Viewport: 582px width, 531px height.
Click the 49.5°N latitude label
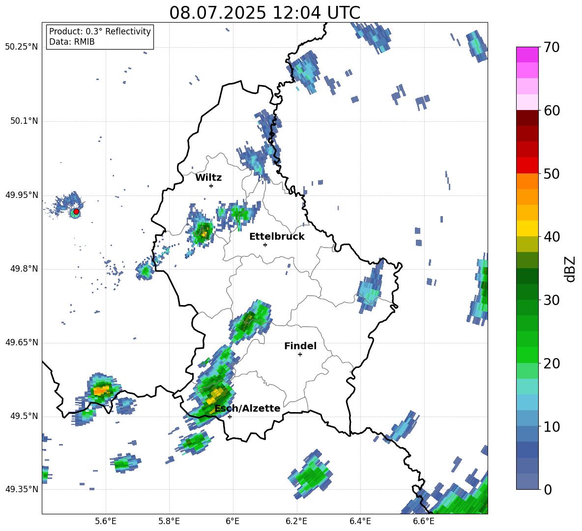pyautogui.click(x=24, y=416)
